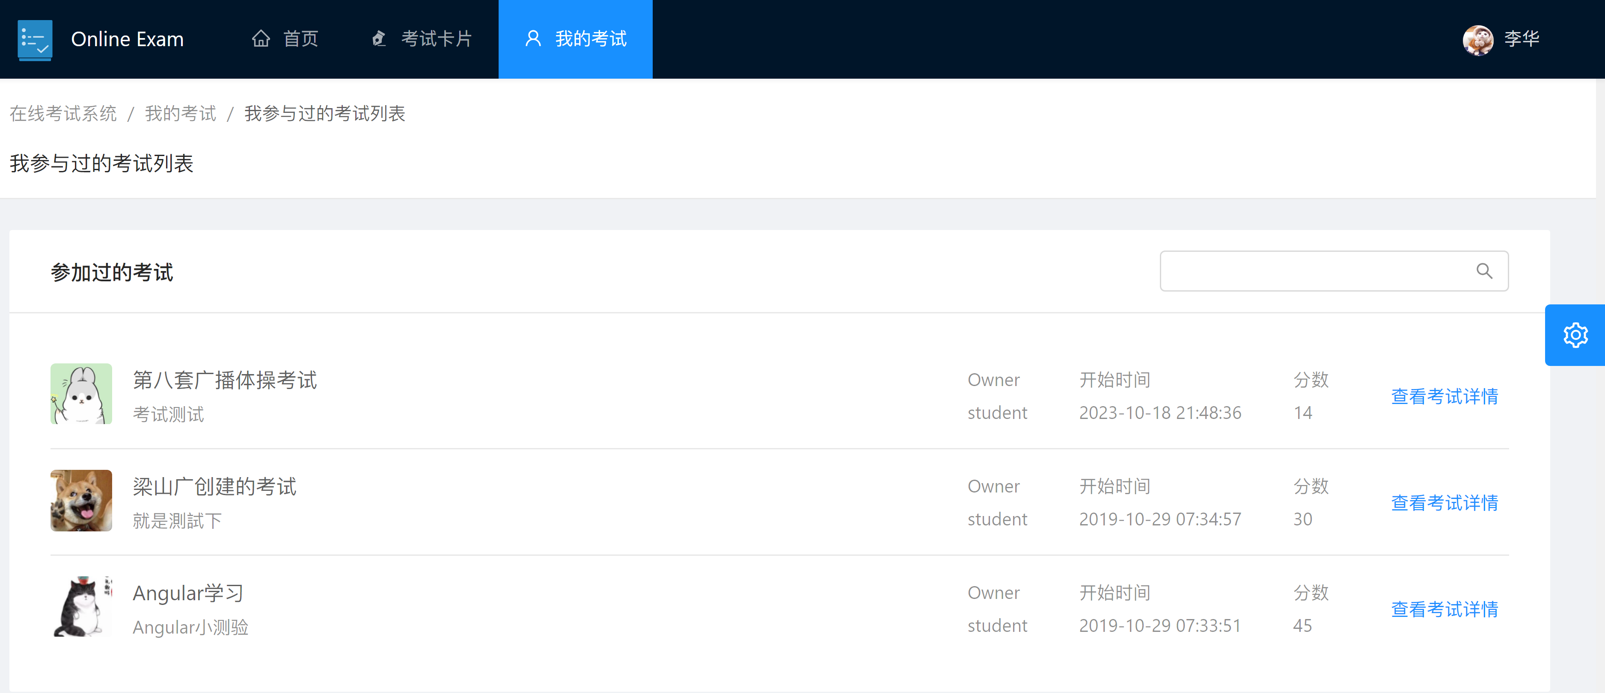
Task: Click the cat thumbnail for Angular学习
Action: click(x=81, y=607)
